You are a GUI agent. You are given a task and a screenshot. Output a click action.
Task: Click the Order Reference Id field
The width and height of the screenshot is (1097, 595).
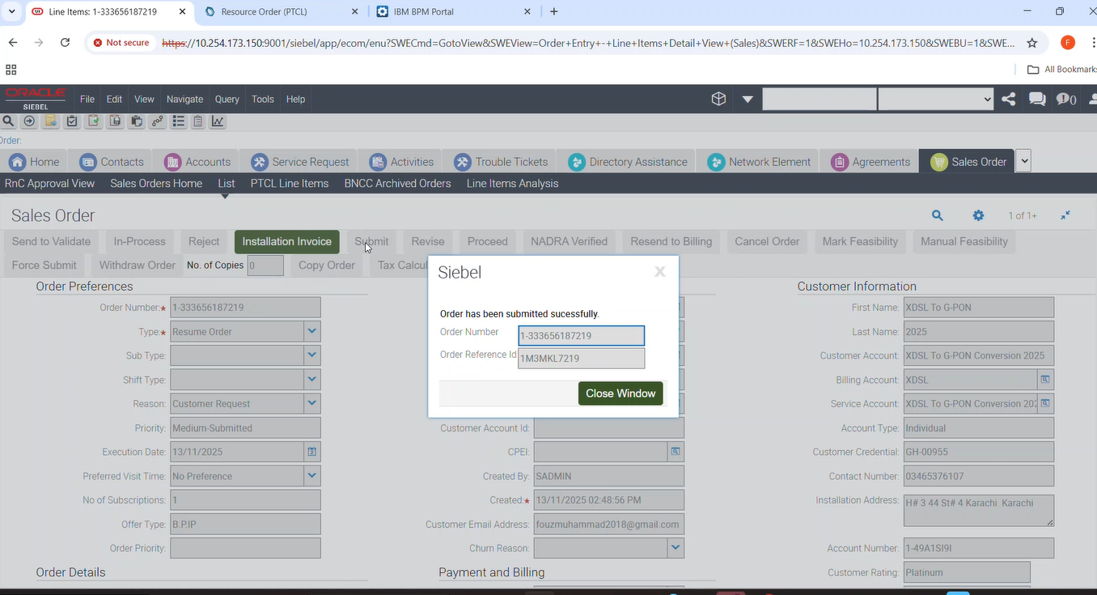click(x=581, y=359)
